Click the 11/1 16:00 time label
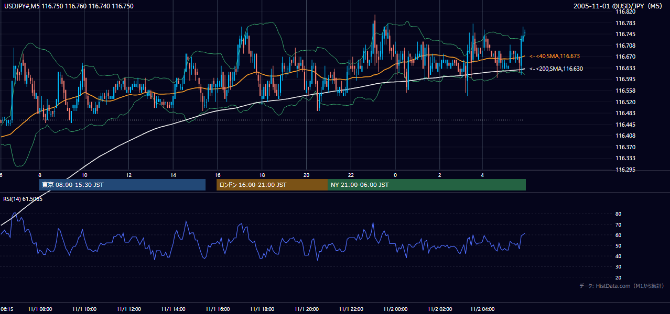 coord(218,309)
